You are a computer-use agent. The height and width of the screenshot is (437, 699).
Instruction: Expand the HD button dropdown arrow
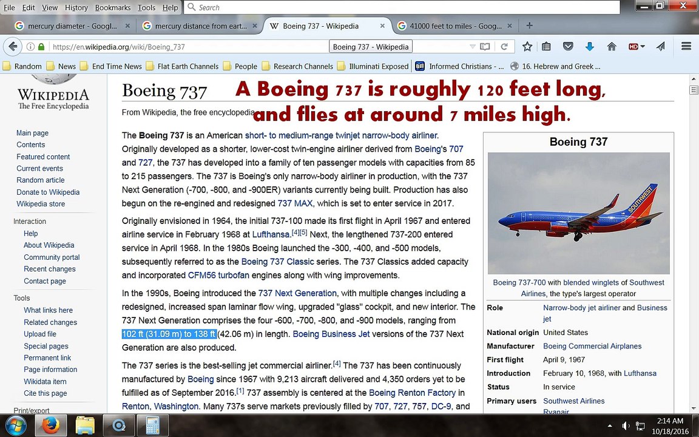(643, 46)
